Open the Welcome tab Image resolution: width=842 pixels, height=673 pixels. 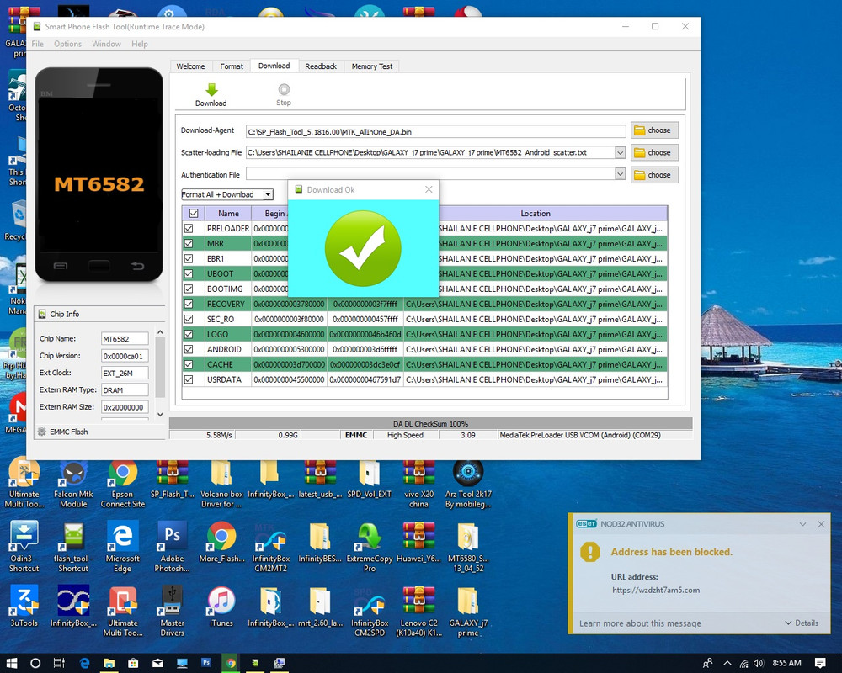tap(190, 66)
